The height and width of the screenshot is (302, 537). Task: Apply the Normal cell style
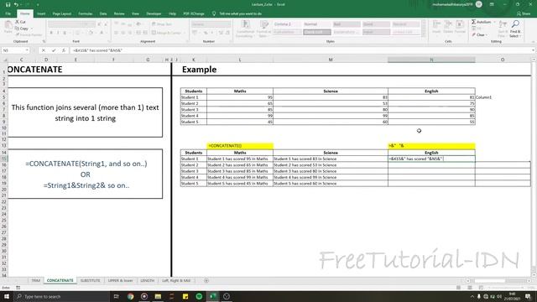coord(317,24)
